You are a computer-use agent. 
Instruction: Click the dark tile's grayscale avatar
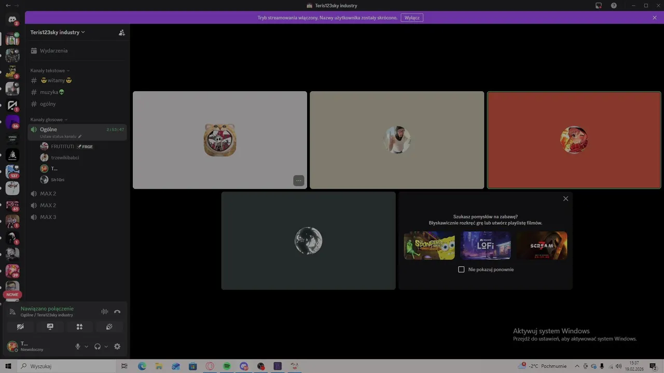point(309,241)
